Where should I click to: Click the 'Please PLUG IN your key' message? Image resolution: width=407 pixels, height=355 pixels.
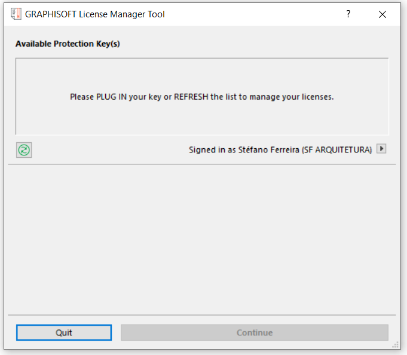coord(202,97)
